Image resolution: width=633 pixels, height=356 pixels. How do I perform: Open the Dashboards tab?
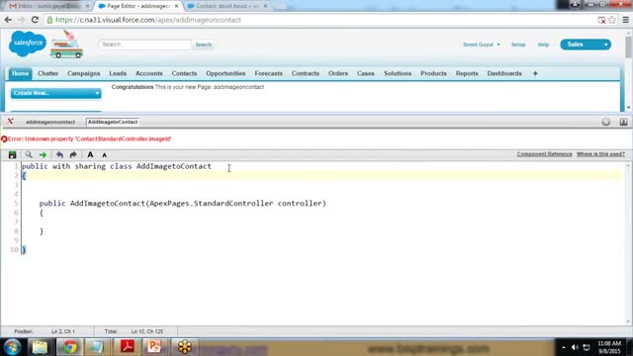coord(504,73)
